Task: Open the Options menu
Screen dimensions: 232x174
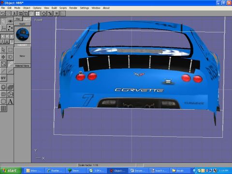Action: click(37, 8)
